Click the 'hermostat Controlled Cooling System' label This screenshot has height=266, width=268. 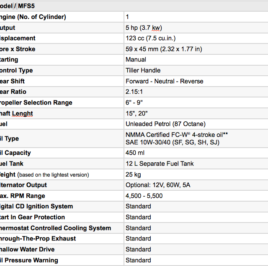56,228
